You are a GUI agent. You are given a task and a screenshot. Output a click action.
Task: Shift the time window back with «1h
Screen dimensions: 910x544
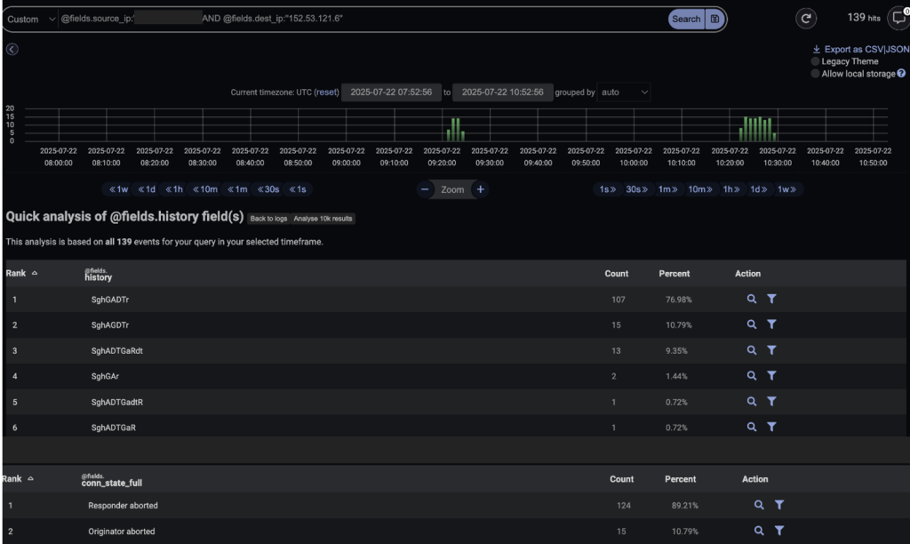(173, 189)
